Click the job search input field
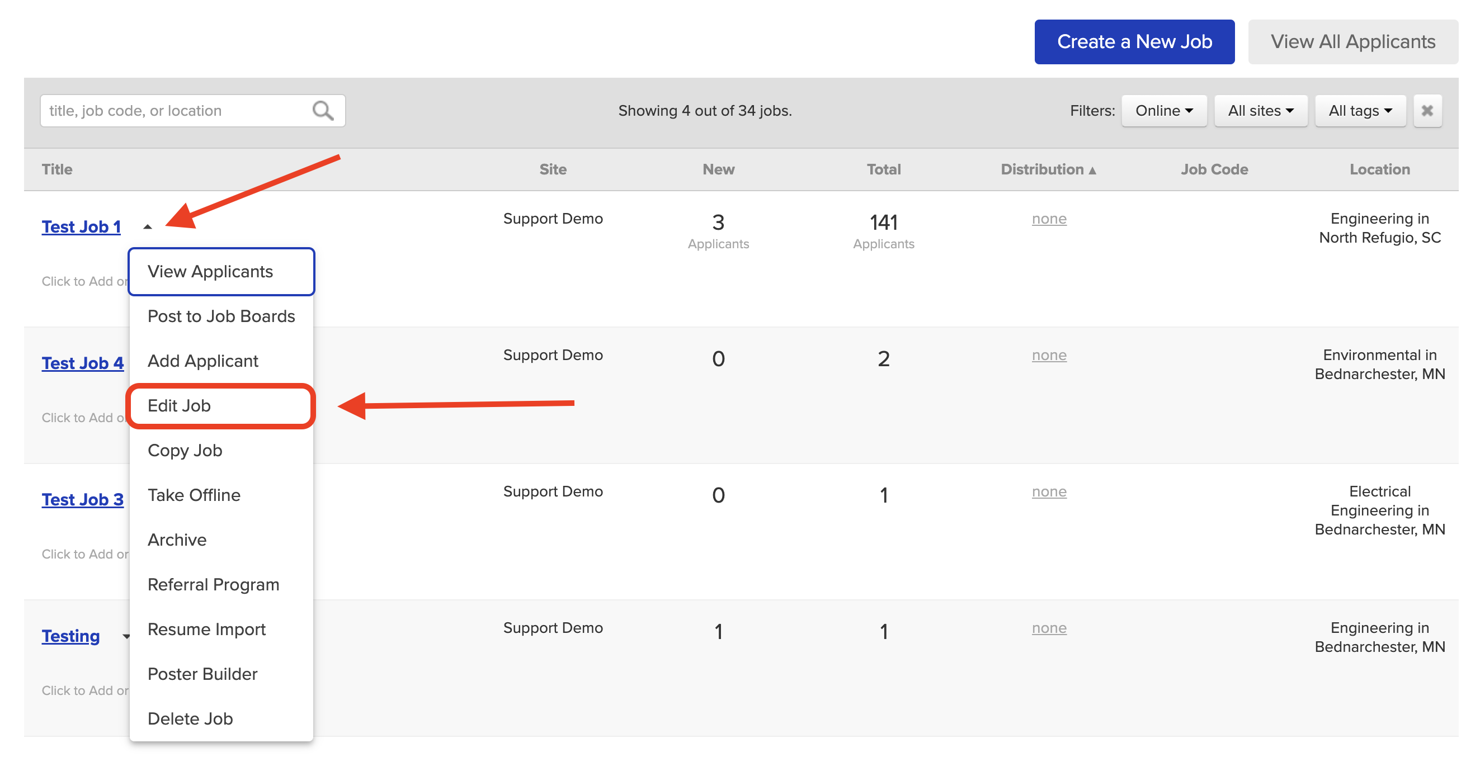Viewport: 1480px width, 757px height. click(172, 110)
